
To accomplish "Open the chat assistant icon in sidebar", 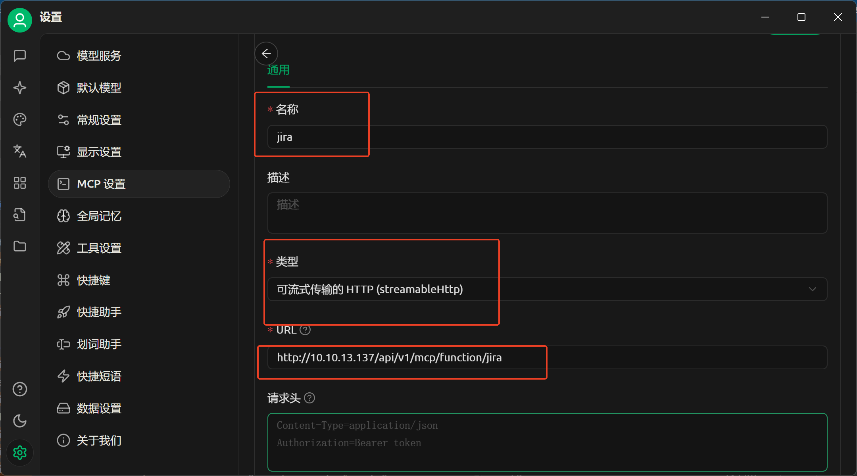I will click(x=19, y=56).
